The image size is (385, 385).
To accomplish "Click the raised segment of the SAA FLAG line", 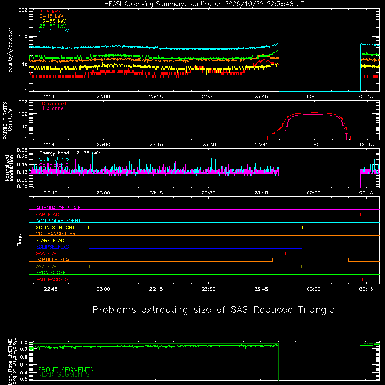I will (319, 252).
